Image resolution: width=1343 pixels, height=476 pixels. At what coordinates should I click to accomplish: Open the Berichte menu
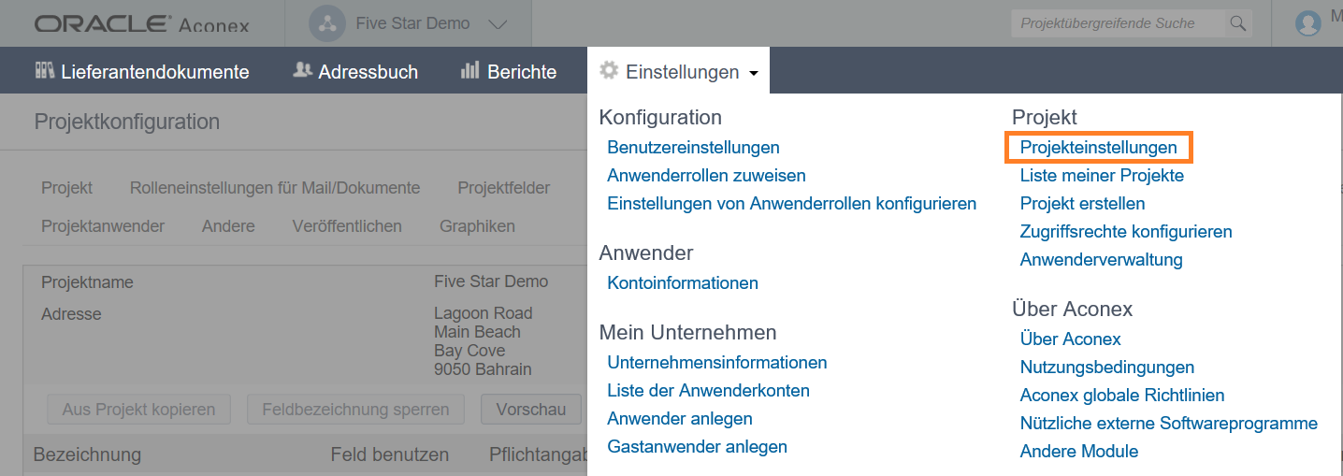click(x=509, y=71)
